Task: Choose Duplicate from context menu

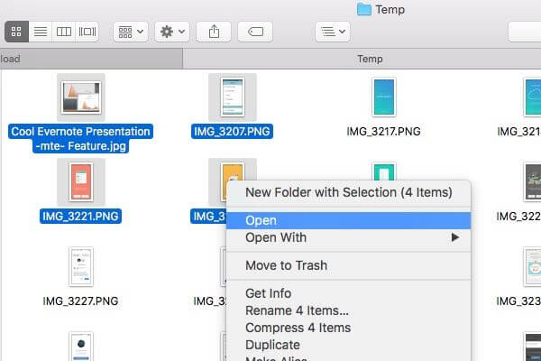Action: point(348,345)
